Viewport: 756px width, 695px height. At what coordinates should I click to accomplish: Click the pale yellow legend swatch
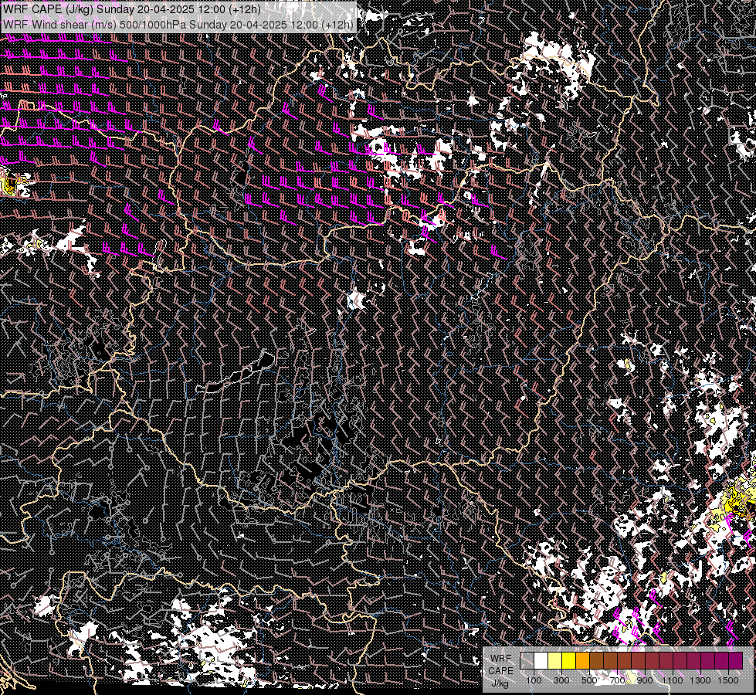(555, 661)
